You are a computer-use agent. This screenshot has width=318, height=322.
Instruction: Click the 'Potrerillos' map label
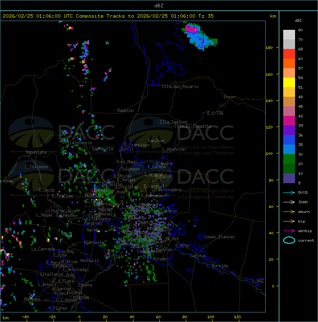[64, 211]
